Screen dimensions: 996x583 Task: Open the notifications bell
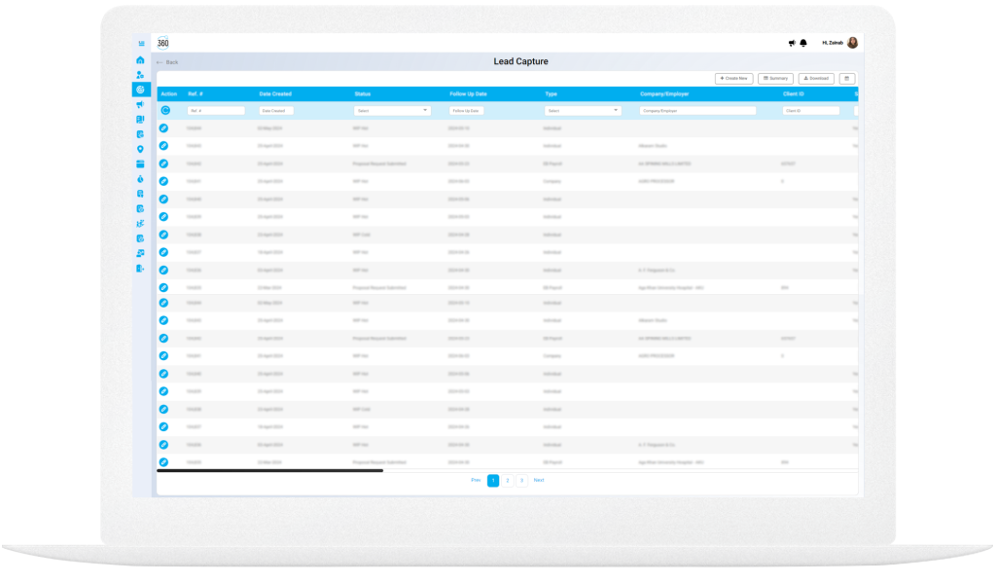(x=803, y=43)
